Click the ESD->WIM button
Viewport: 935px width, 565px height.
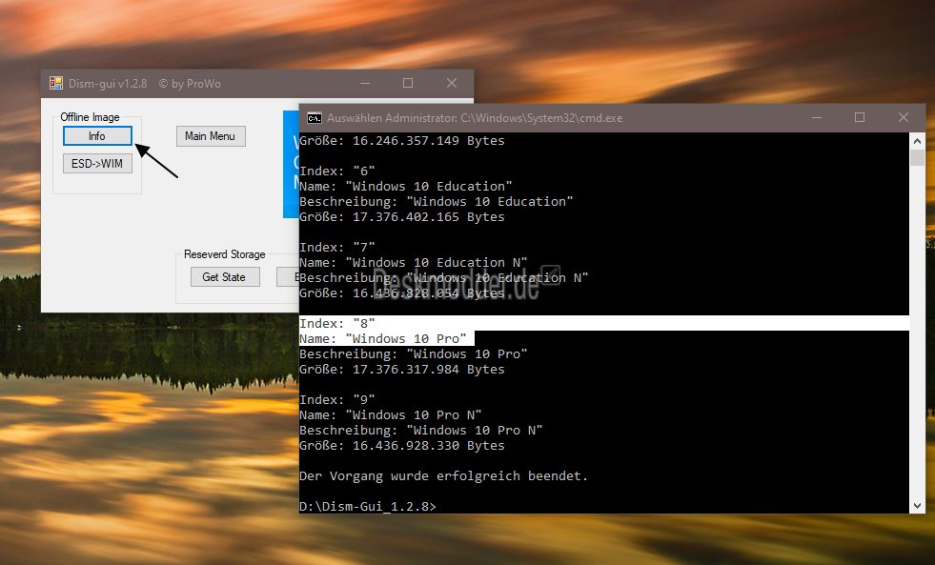point(97,163)
